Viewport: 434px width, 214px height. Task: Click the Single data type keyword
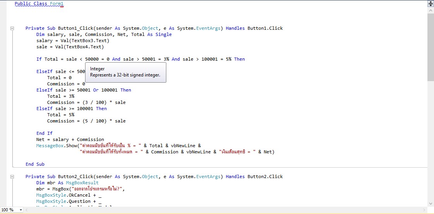point(163,34)
